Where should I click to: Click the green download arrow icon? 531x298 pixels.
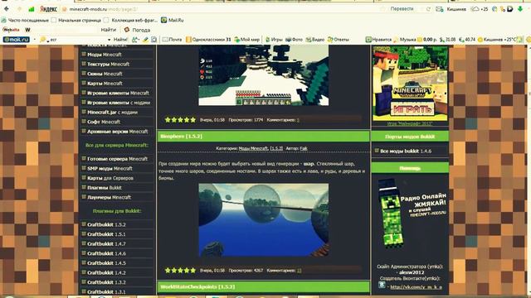click(520, 9)
